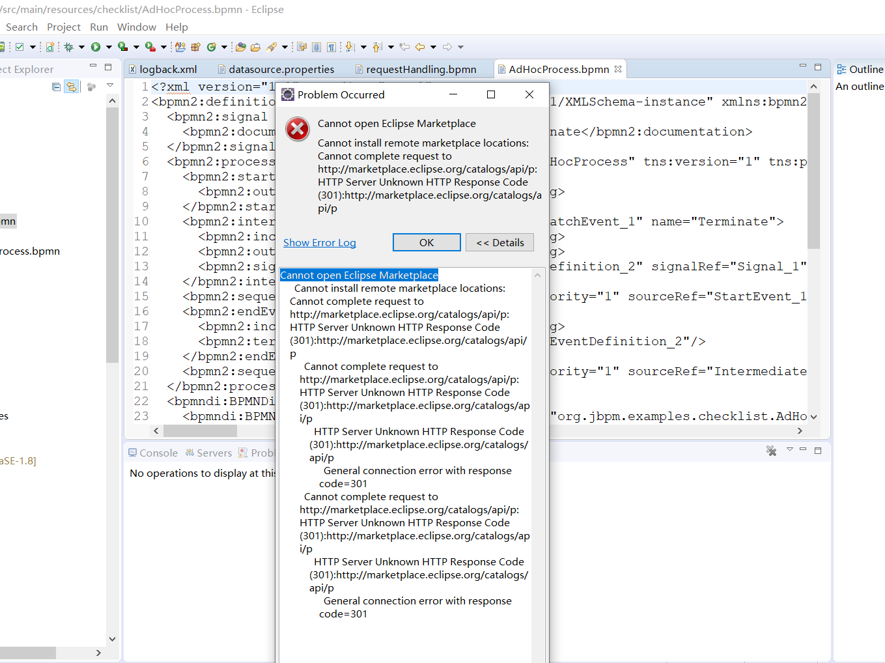Click the checkmark task icon in toolbar

coord(20,47)
